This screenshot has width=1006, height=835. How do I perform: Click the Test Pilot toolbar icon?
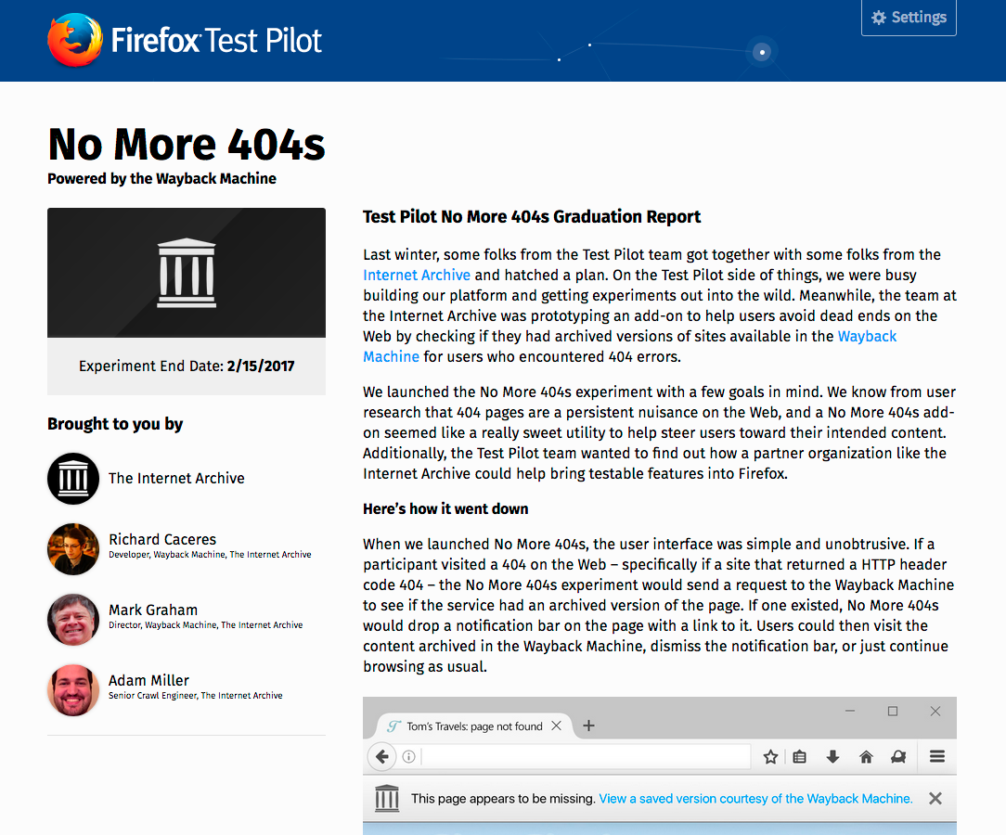click(898, 757)
